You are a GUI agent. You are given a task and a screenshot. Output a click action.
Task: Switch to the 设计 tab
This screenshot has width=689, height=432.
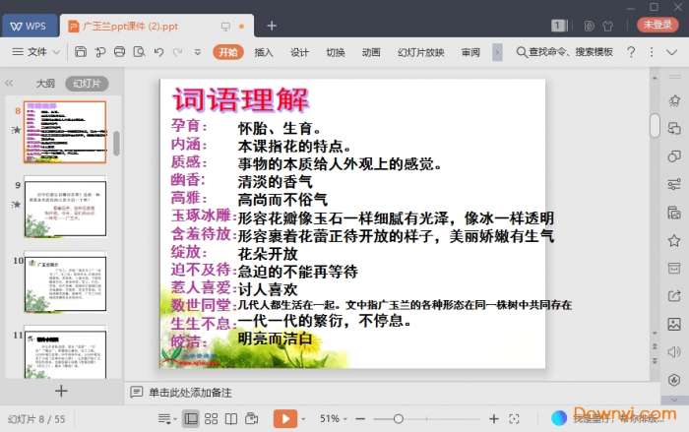tap(299, 52)
